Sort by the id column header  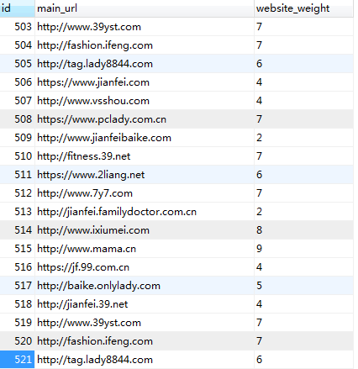click(17, 8)
